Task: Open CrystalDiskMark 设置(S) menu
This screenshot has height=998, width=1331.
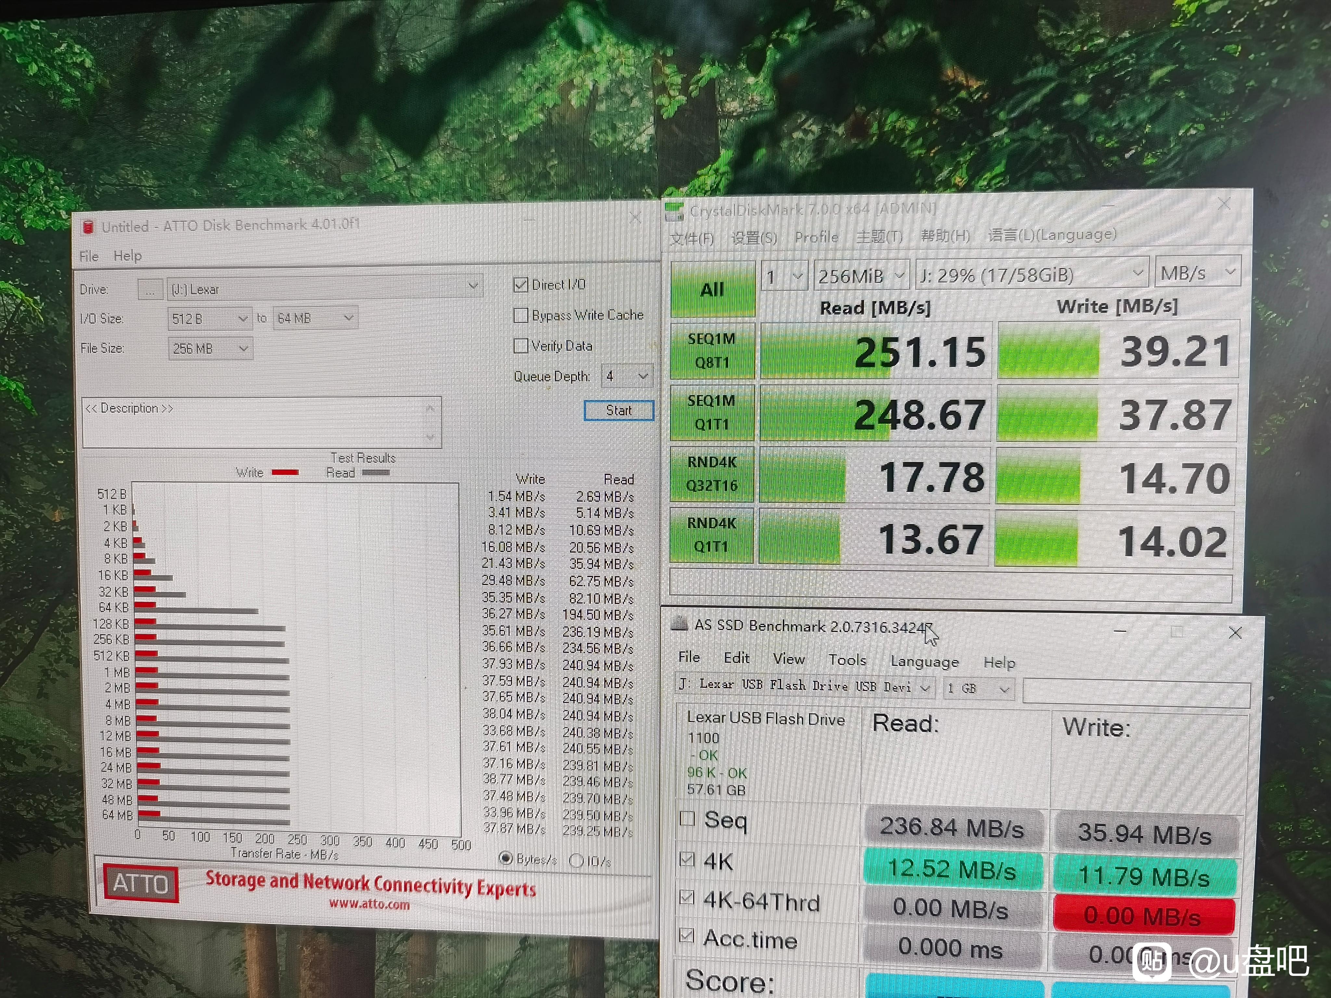Action: [x=755, y=237]
